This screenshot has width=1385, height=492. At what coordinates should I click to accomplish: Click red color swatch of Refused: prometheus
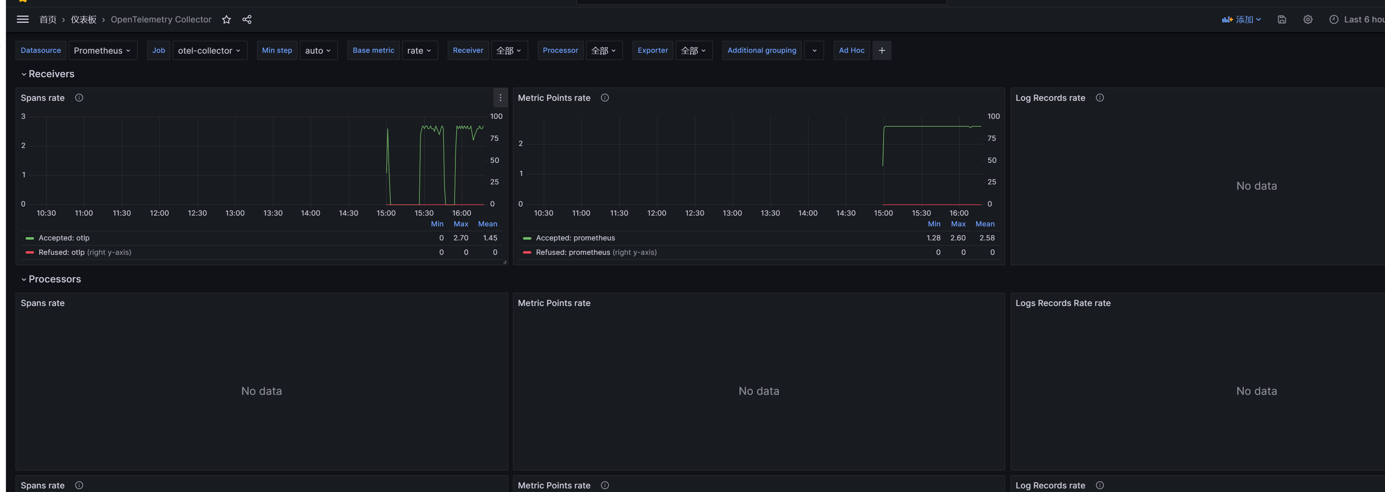click(527, 252)
